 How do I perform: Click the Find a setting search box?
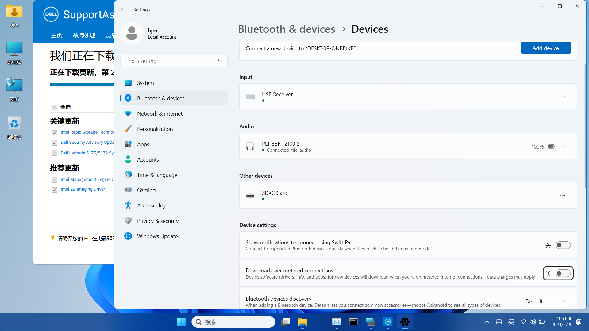tap(174, 61)
